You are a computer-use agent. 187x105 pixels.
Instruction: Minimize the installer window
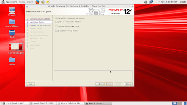tap(126, 6)
